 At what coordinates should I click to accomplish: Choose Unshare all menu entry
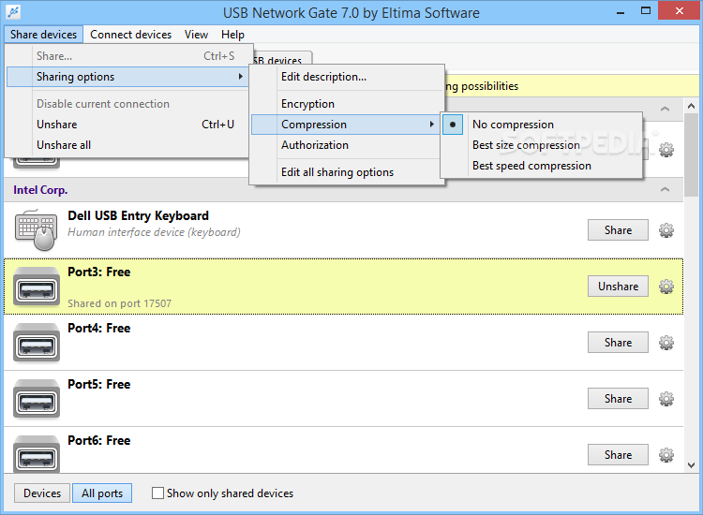[127, 145]
